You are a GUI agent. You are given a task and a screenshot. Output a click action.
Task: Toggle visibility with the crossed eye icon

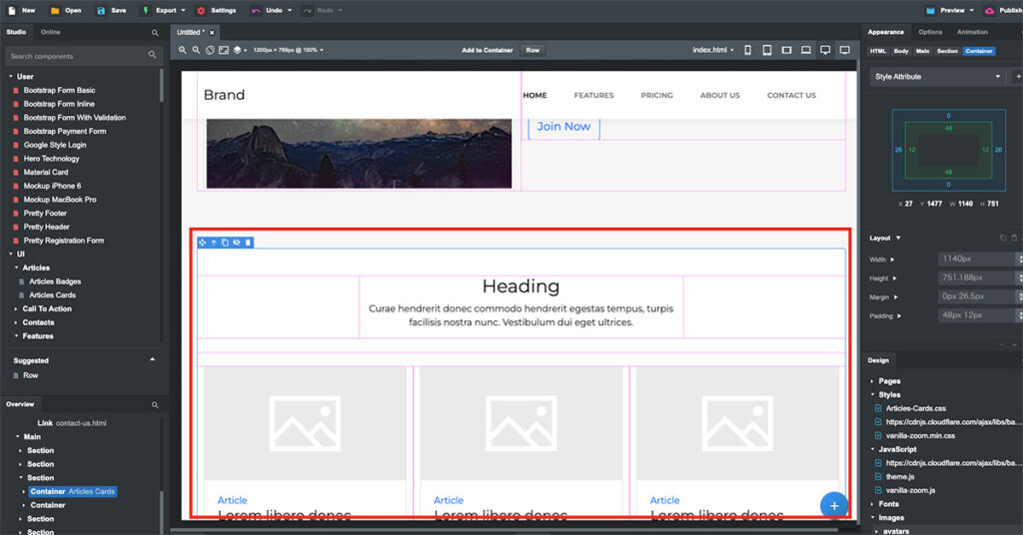pos(237,243)
